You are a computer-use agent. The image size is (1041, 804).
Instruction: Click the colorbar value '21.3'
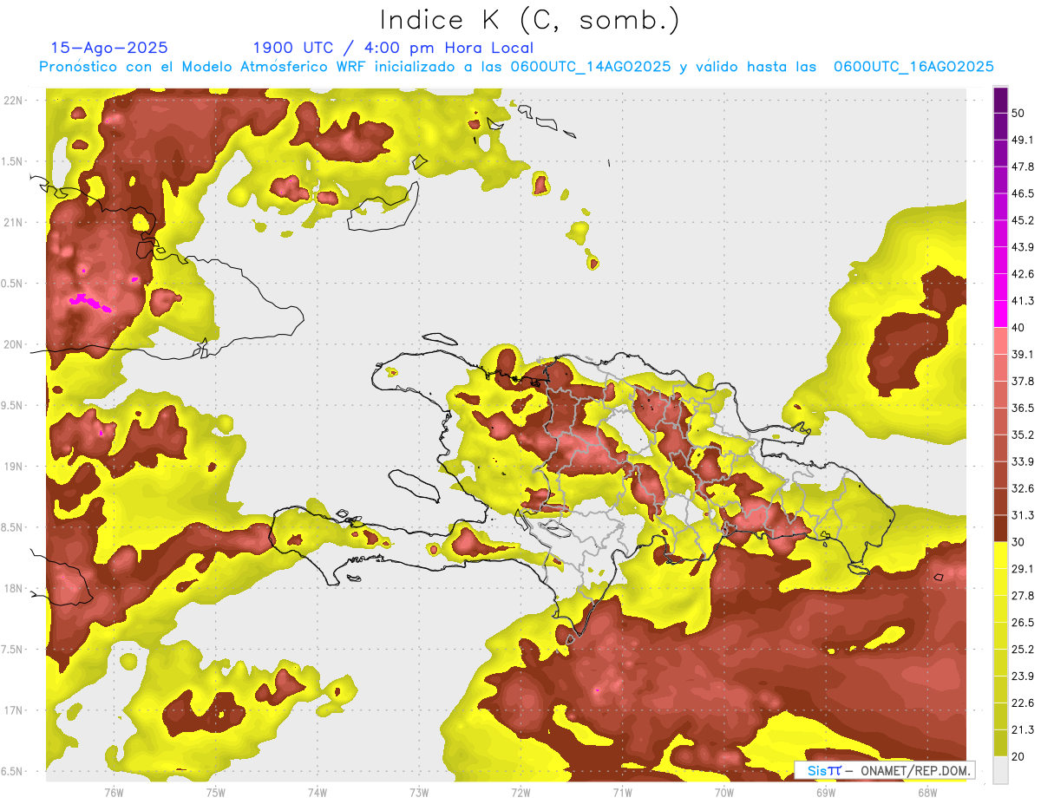click(x=1023, y=729)
